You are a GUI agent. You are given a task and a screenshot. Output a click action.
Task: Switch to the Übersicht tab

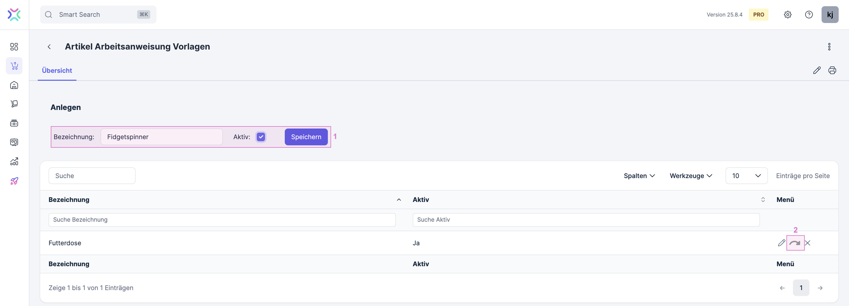[x=57, y=70]
